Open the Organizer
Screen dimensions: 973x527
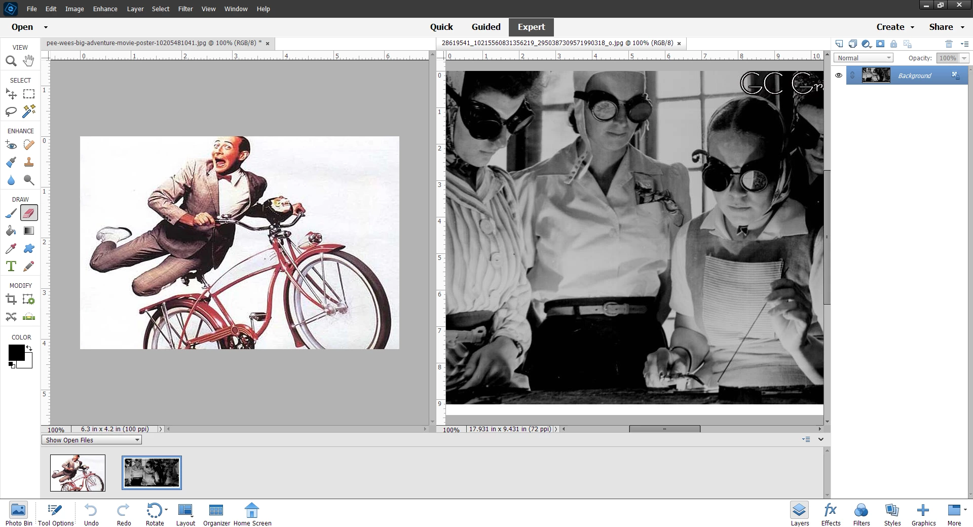216,514
